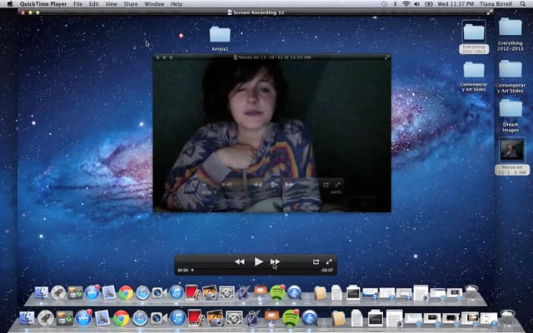Launch iTunes from the live Dock
Image resolution: width=533 pixels, height=333 pixels.
177,318
